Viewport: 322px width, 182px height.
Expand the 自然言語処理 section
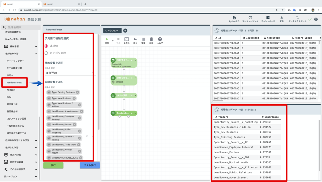click(x=36, y=162)
